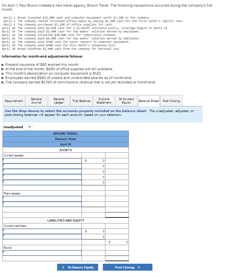Image resolution: width=228 pixels, height=276 pixels.
Task: Open first plant assets account dropdown
Action: [42, 199]
